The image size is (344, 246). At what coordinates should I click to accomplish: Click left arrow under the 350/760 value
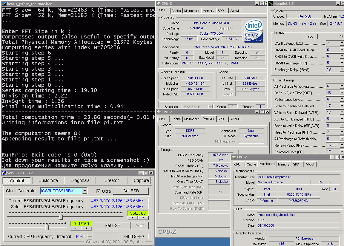click(x=133, y=218)
